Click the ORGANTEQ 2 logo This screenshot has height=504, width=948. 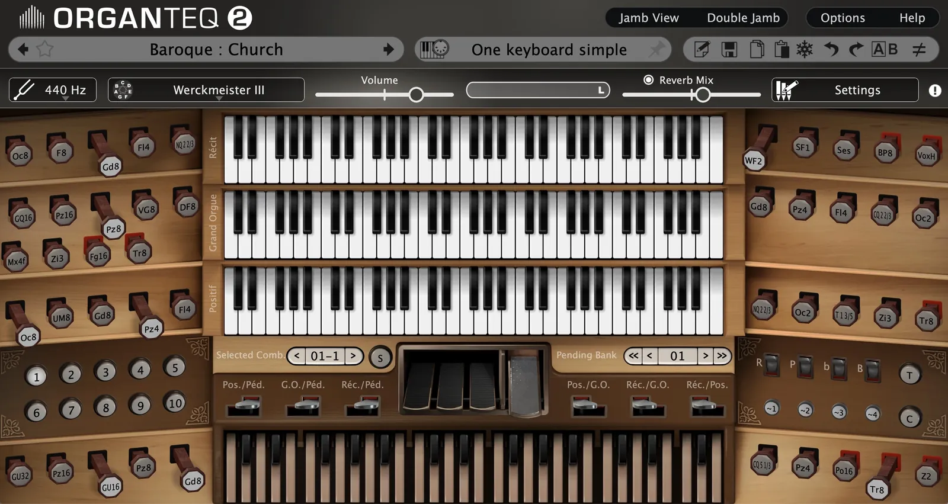click(136, 18)
